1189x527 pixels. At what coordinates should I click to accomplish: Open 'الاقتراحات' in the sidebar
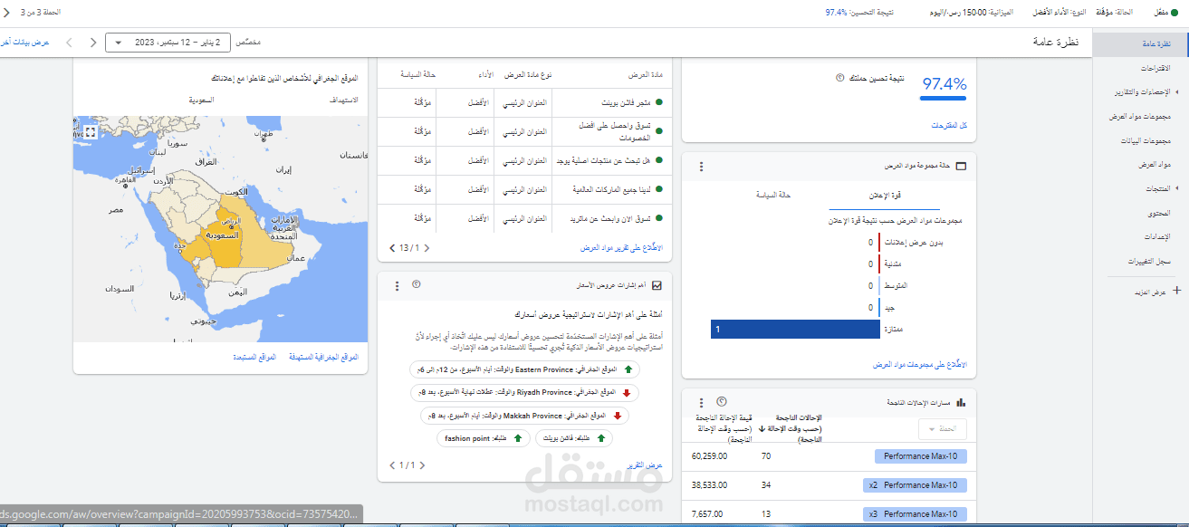[x=1155, y=68]
